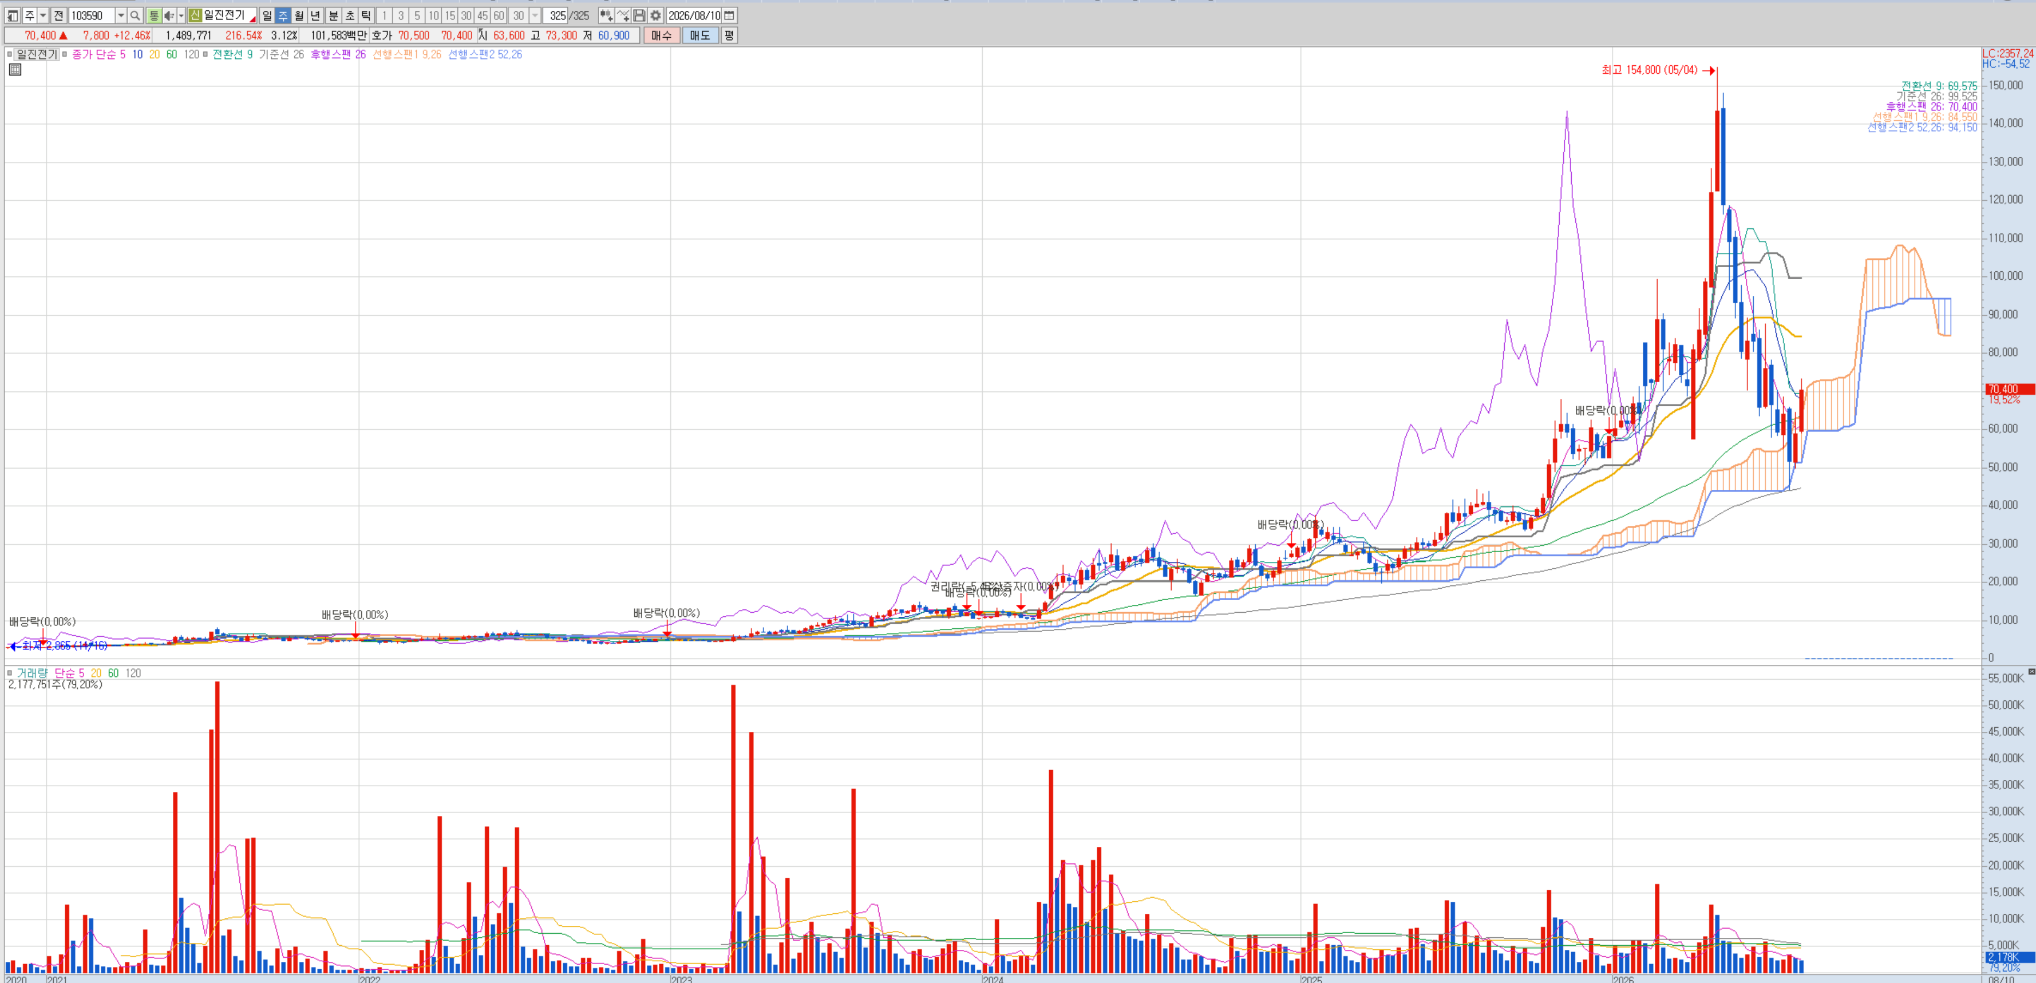
Task: Toggle the 전환선 Ichimoku legend box
Action: click(205, 54)
